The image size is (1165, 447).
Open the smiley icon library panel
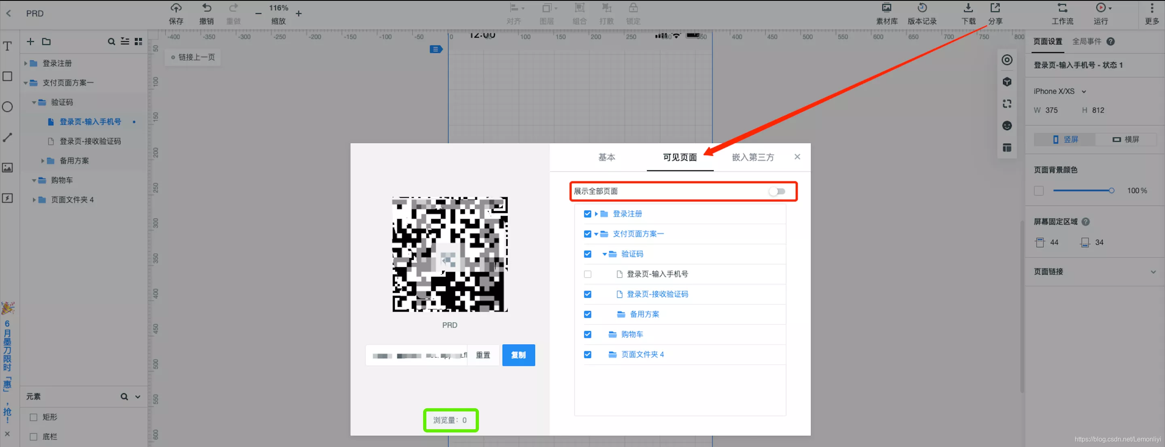[x=1007, y=126]
